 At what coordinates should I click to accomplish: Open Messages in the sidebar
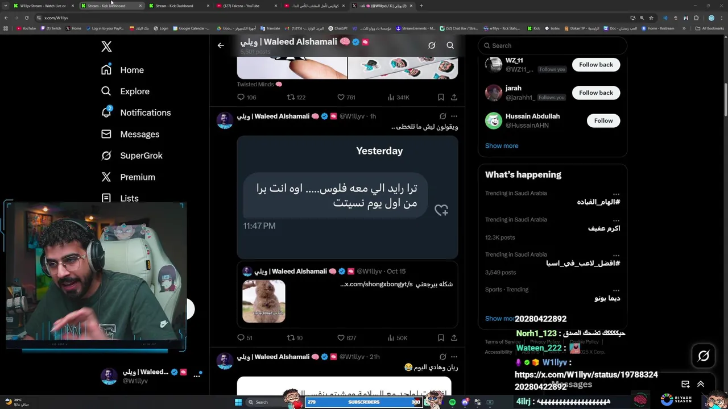[x=130, y=134]
